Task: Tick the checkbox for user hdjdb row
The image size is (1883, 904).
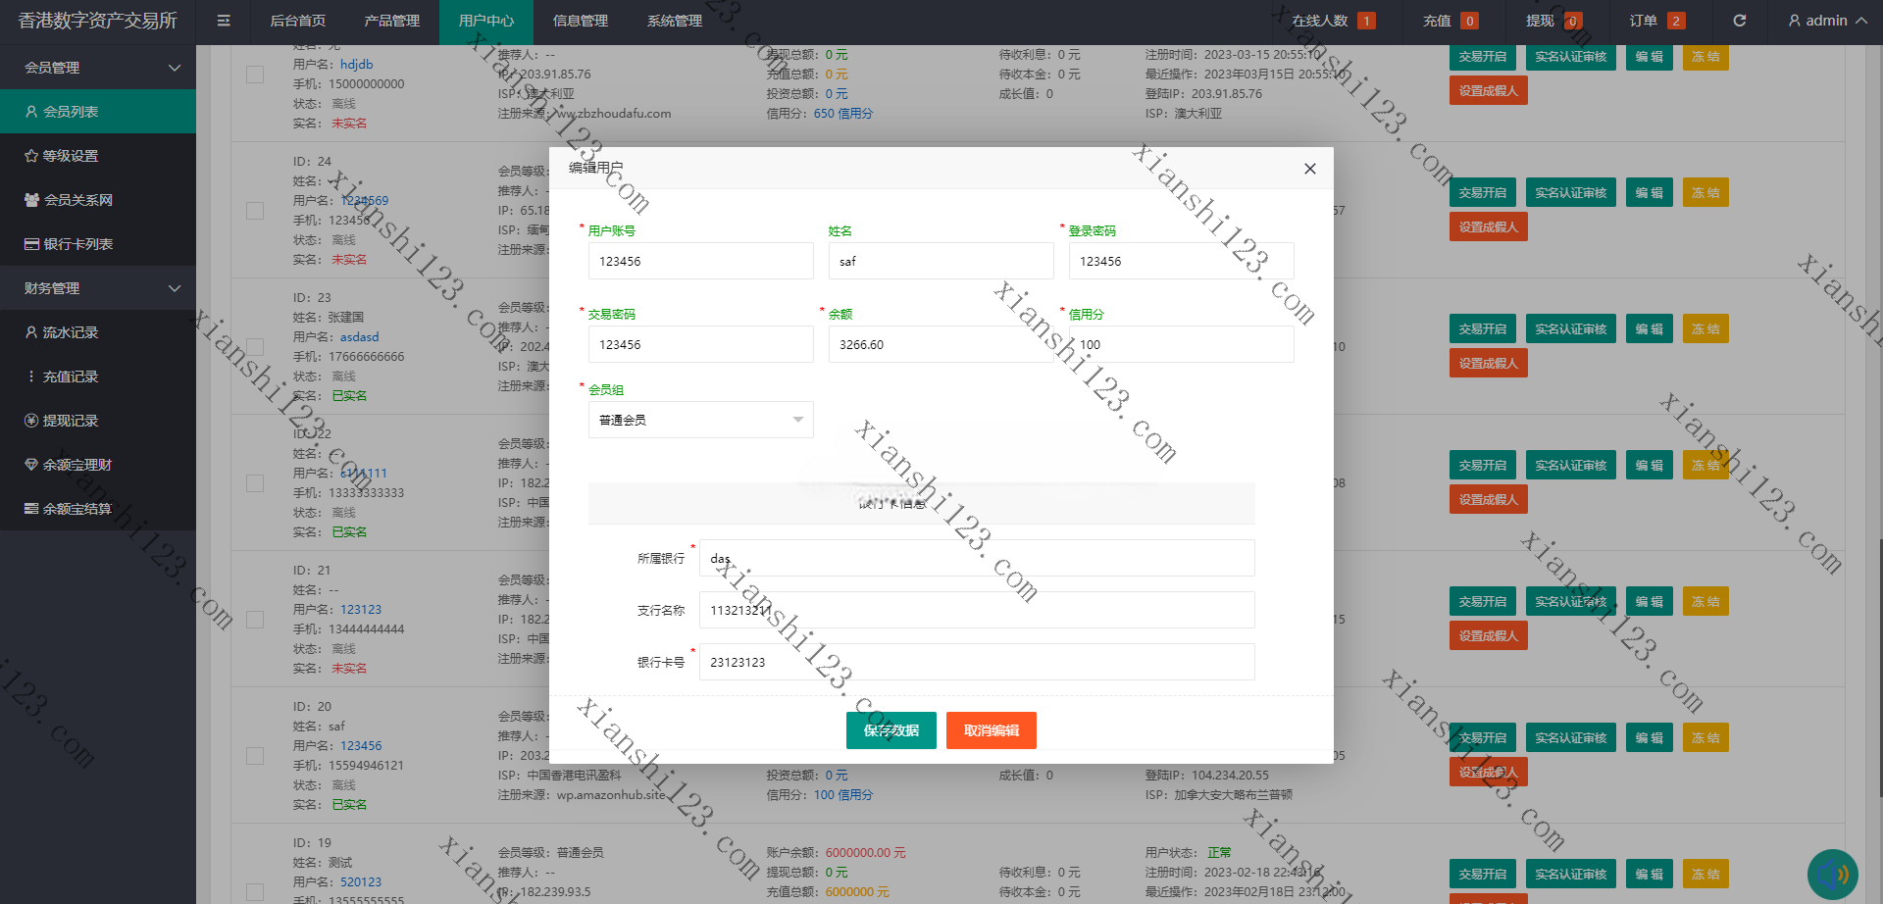Action: (x=255, y=75)
